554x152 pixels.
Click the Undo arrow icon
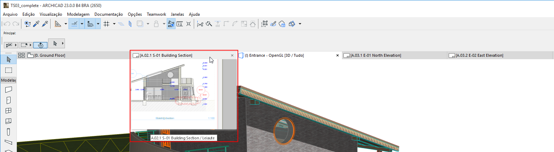click(x=7, y=24)
